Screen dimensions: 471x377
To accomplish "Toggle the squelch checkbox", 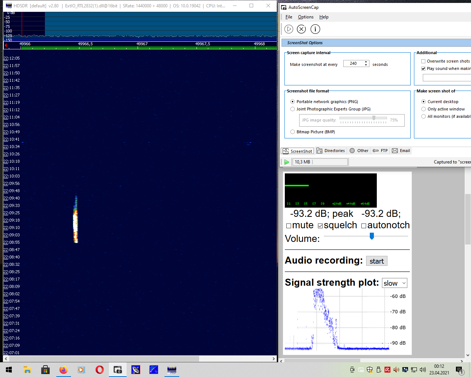I will coord(320,226).
